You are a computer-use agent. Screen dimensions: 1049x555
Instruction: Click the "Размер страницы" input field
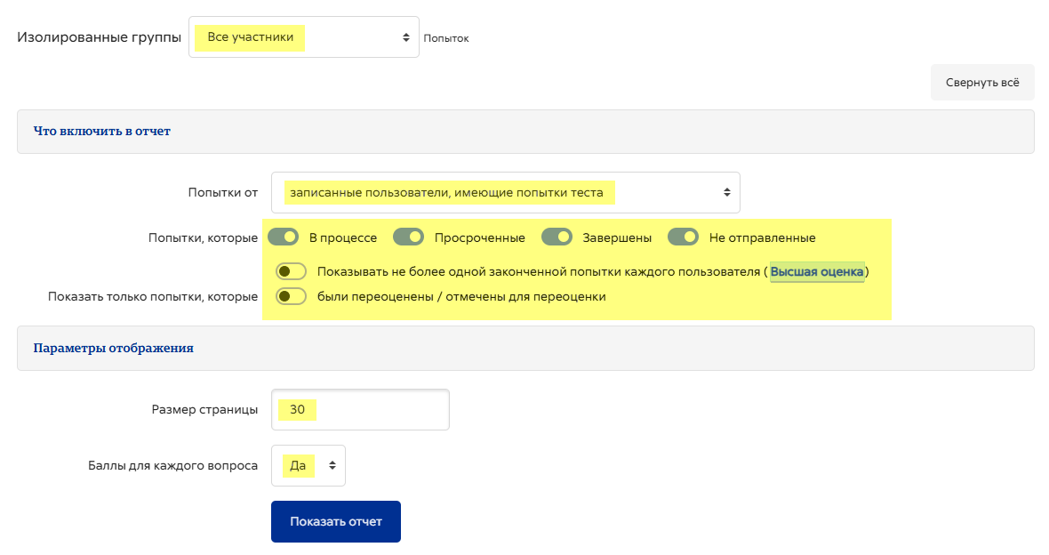[x=360, y=409]
